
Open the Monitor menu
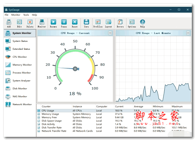[x=16, y=15]
